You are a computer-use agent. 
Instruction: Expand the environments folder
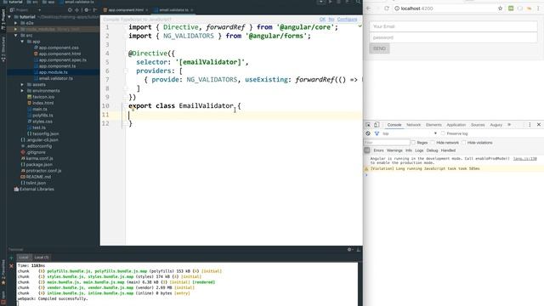[22, 91]
